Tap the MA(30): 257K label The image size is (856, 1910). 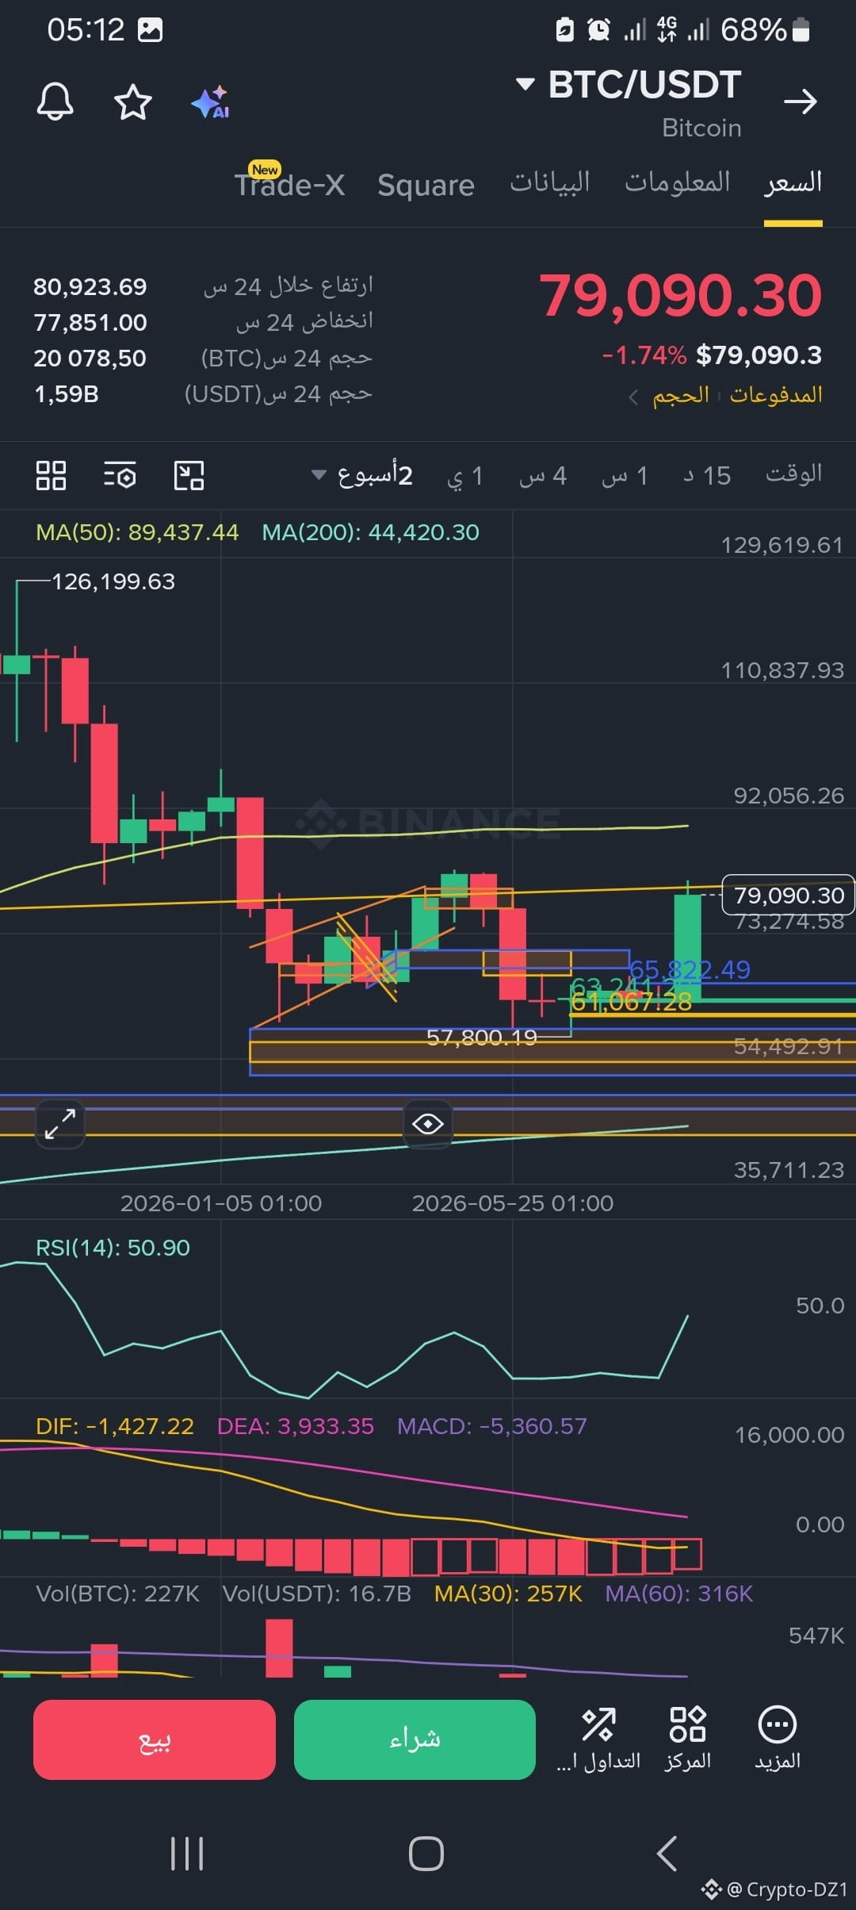(x=508, y=1594)
